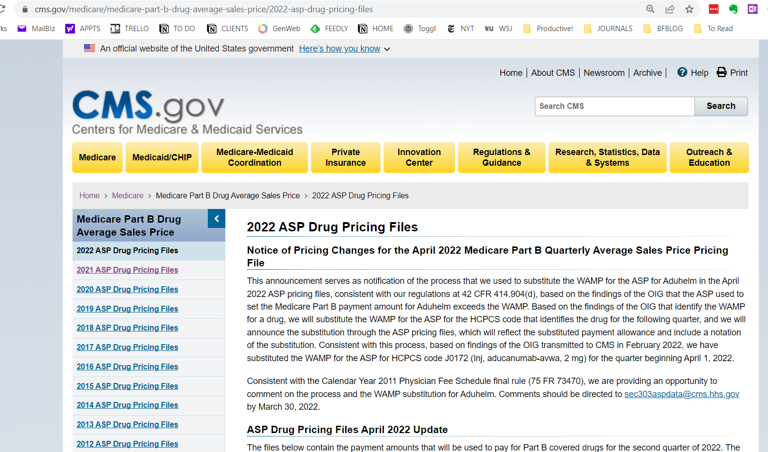The width and height of the screenshot is (768, 452).
Task: Open the Newsroom link
Action: 604,73
